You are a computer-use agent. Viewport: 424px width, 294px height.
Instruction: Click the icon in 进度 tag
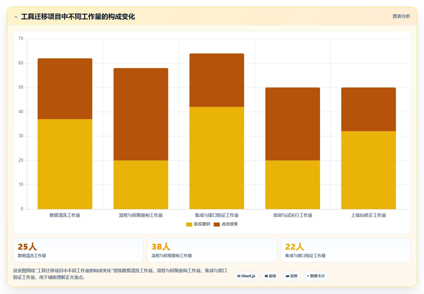click(287, 276)
